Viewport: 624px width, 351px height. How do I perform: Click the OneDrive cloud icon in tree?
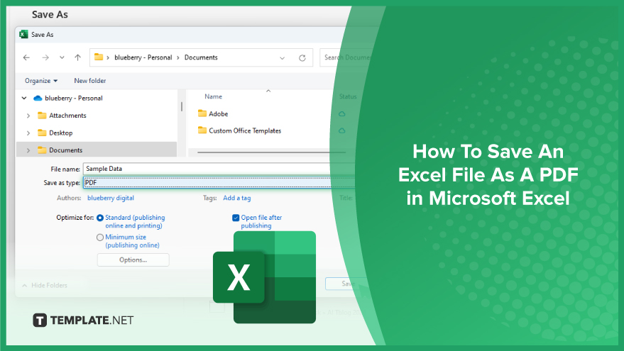point(38,98)
